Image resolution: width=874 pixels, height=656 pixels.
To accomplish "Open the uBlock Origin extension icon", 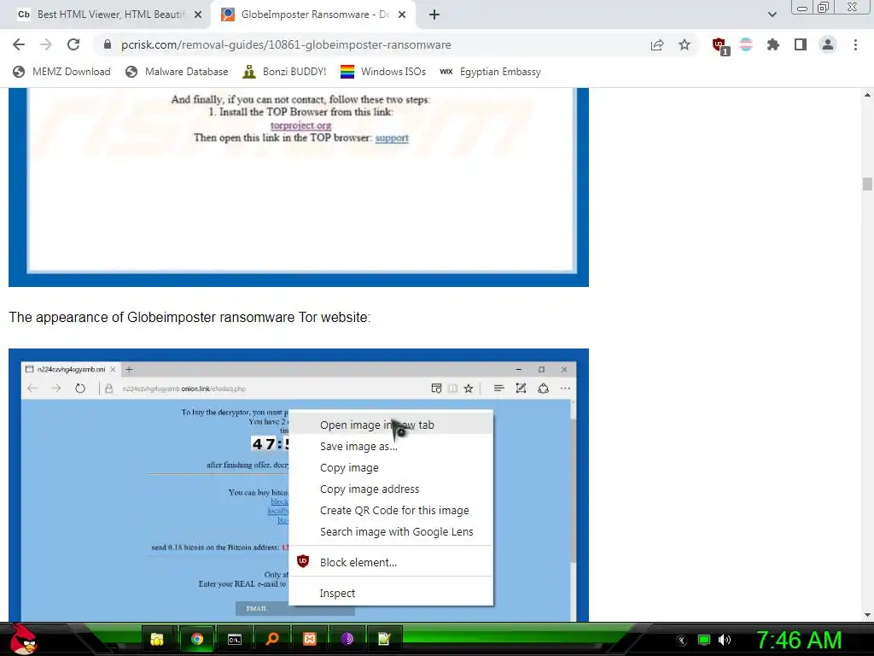I will tap(720, 45).
